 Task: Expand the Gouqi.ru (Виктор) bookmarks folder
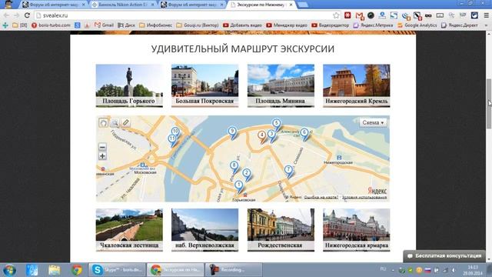pos(198,25)
